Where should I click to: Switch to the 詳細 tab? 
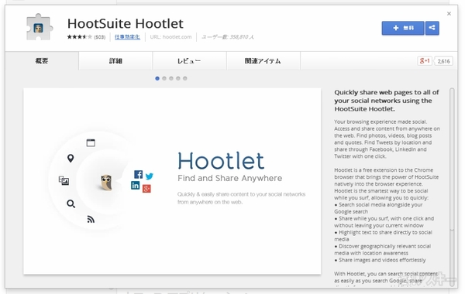[115, 60]
